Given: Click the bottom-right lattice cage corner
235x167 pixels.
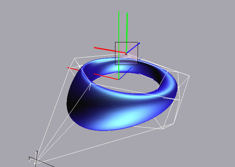Looking at the screenshot, I should point(162,128).
